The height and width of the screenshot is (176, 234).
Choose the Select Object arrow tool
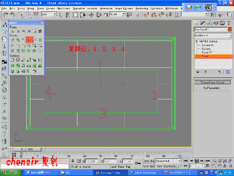(61, 15)
